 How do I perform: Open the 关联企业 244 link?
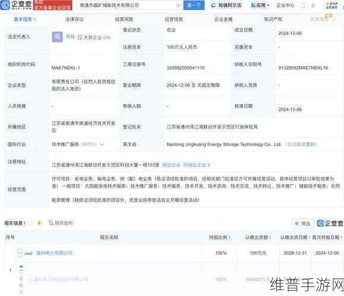(x=97, y=37)
